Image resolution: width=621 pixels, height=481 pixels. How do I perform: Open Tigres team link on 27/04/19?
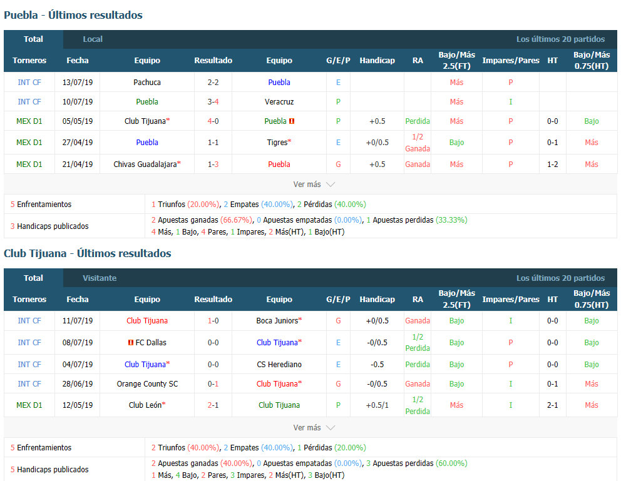pos(277,143)
